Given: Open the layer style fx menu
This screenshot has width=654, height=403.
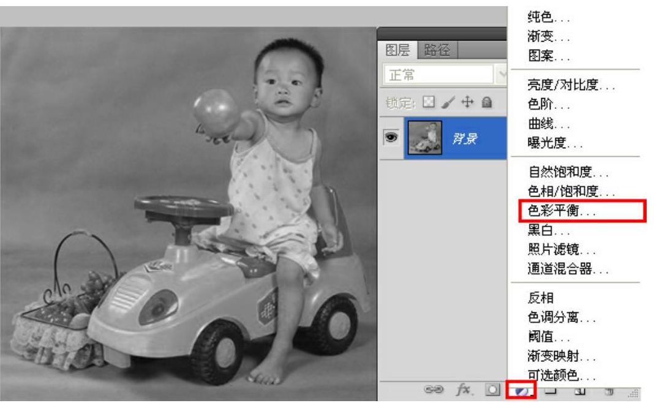Looking at the screenshot, I should pos(463,390).
